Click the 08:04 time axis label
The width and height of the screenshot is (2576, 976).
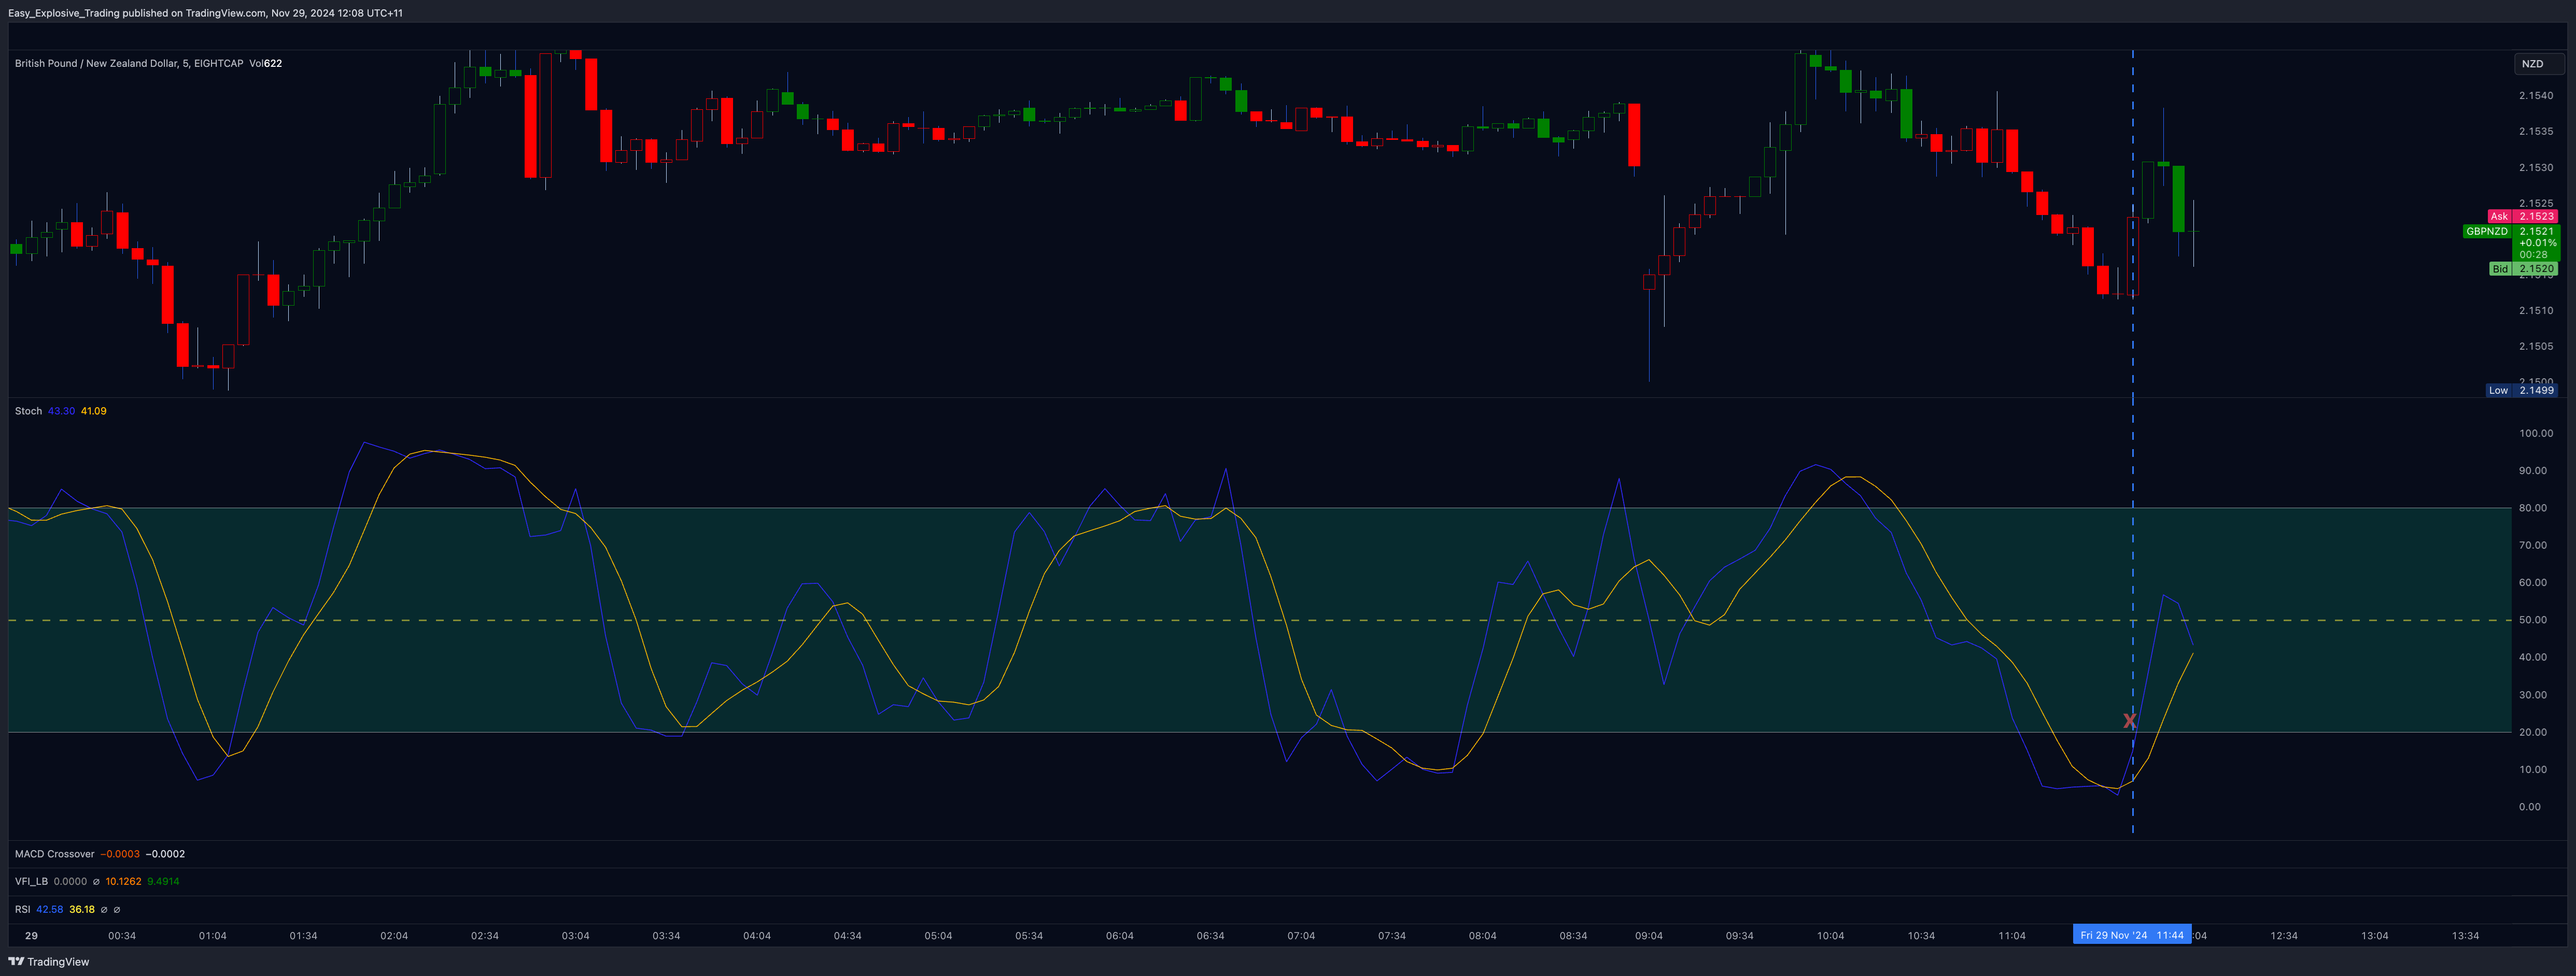pos(1482,936)
